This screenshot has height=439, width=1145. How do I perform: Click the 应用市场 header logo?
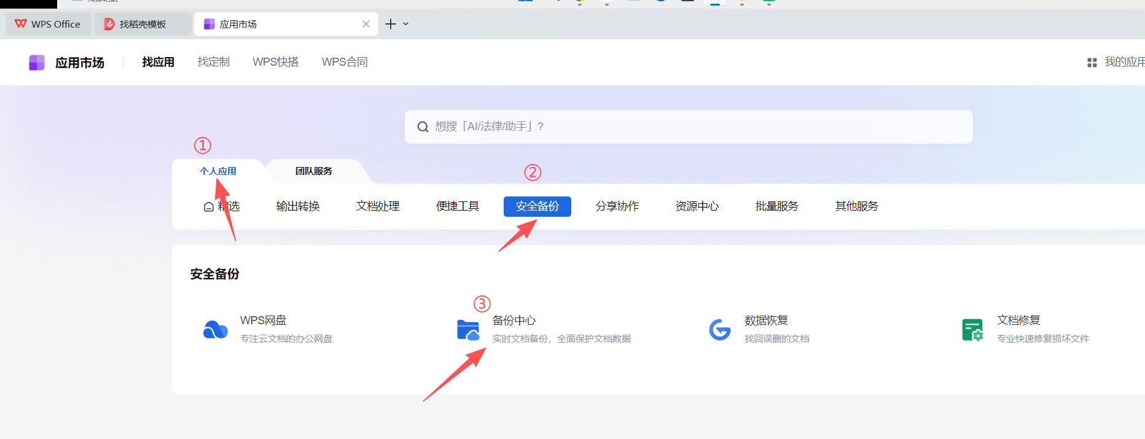[x=37, y=63]
